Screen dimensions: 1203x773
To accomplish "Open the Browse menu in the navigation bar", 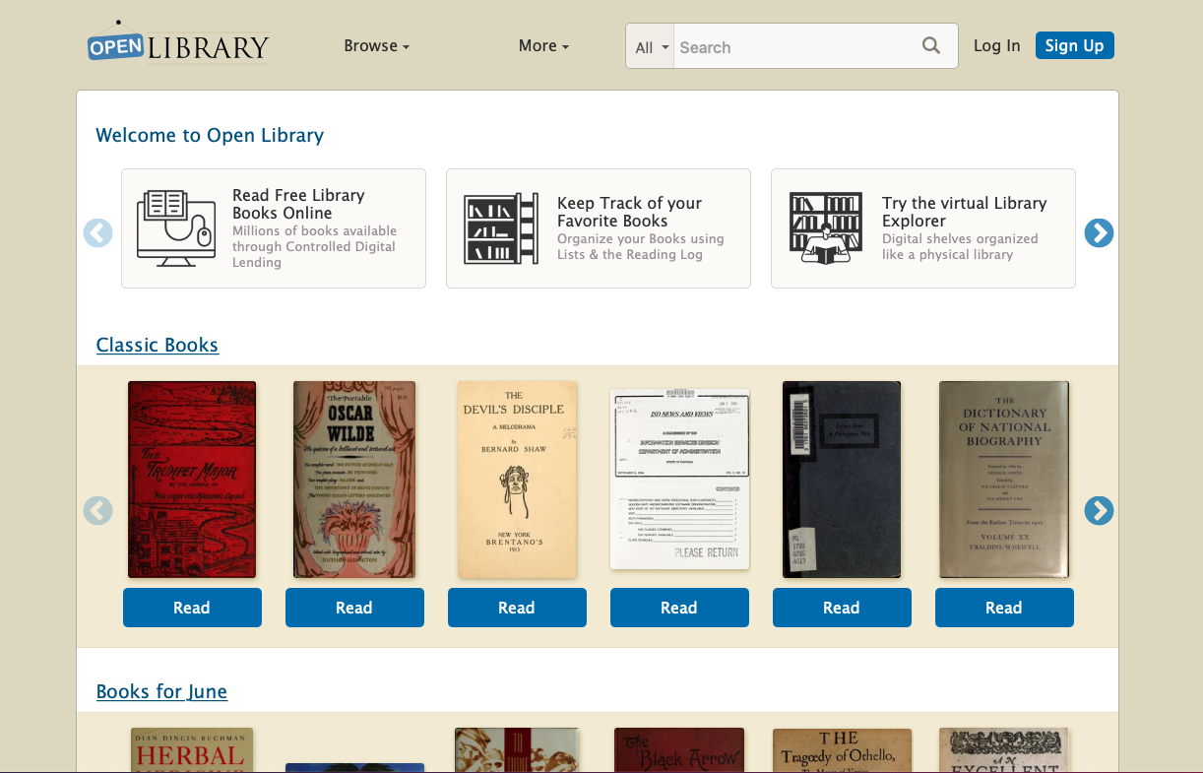I will [x=376, y=45].
